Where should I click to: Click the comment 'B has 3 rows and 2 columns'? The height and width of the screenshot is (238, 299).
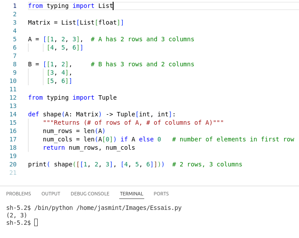click(142, 64)
